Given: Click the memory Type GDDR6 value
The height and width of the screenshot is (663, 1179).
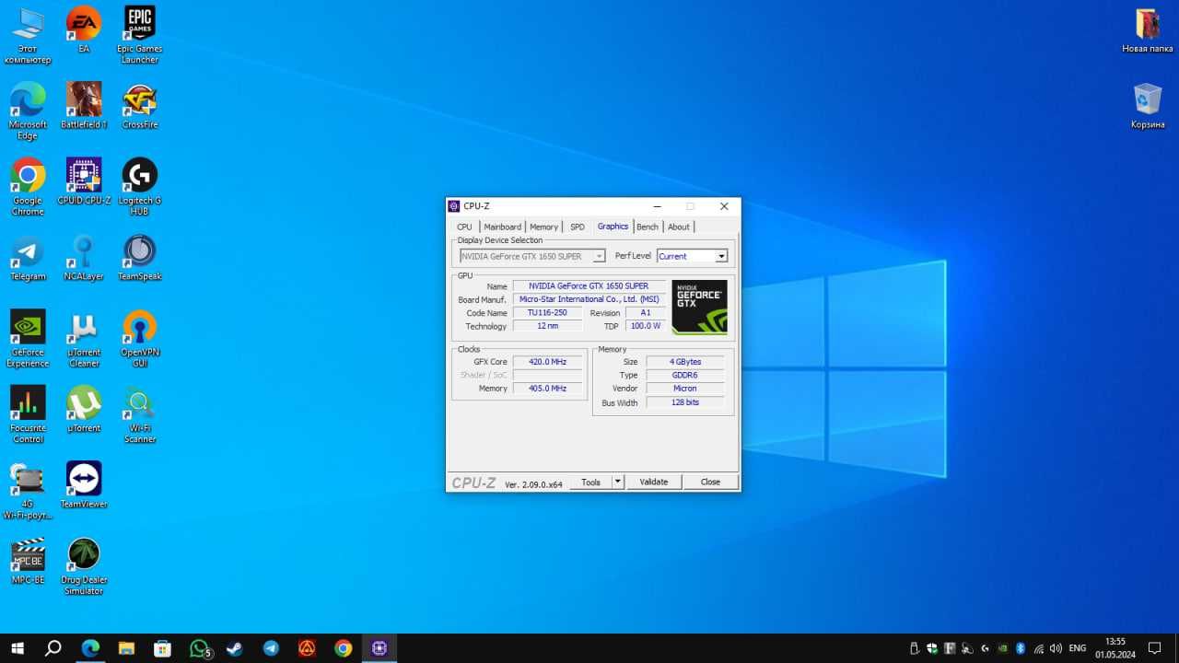Looking at the screenshot, I should click(685, 375).
